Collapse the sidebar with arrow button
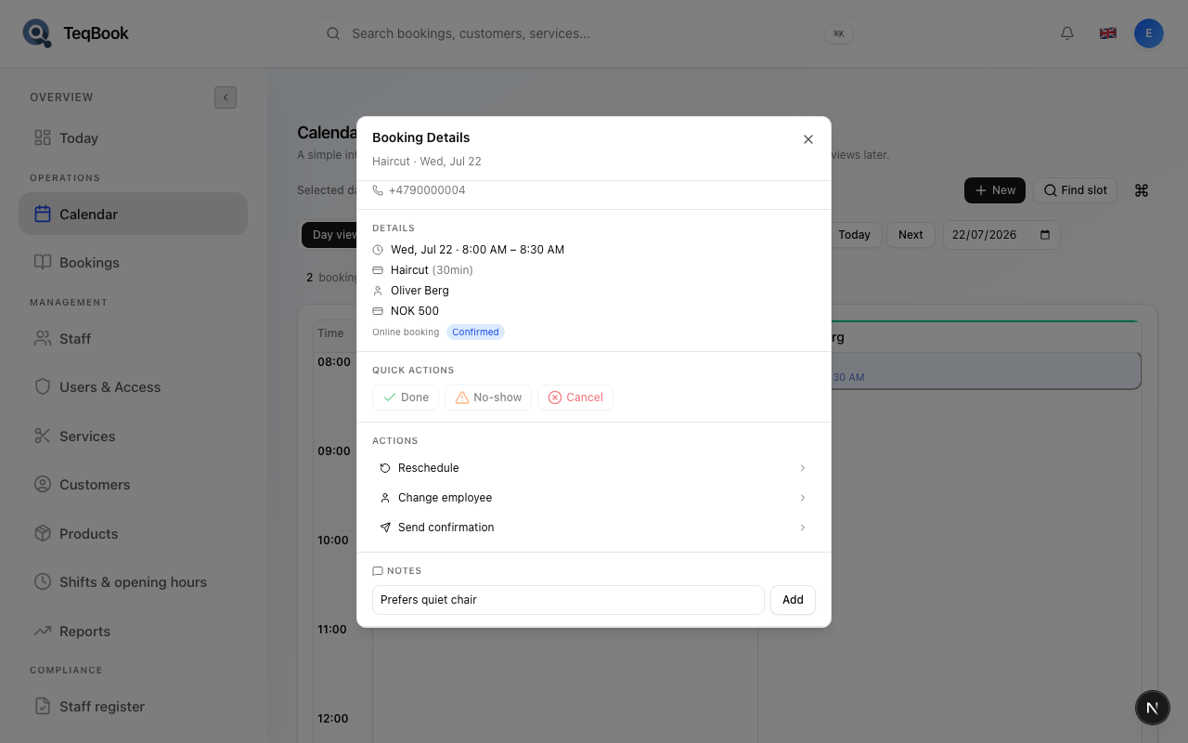The height and width of the screenshot is (743, 1188). [x=226, y=98]
